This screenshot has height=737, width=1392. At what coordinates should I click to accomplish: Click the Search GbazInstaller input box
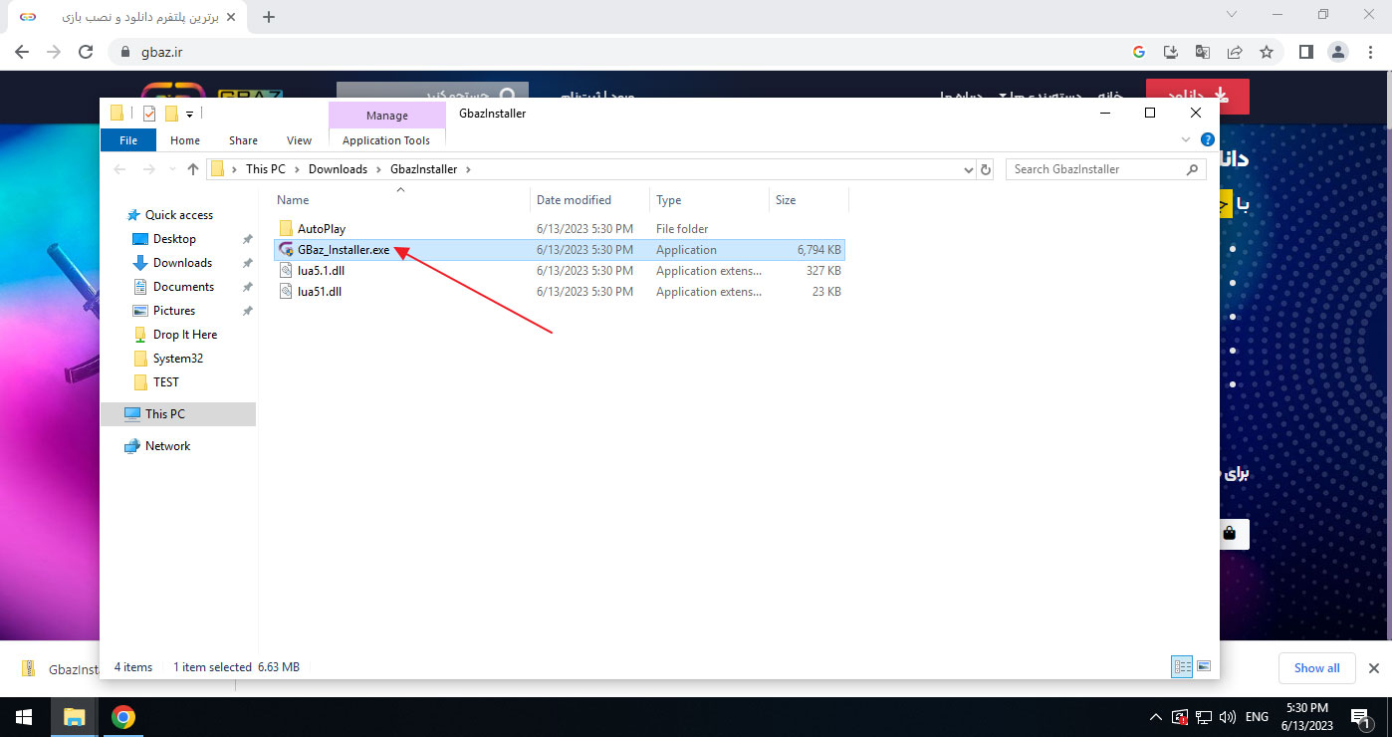point(1095,169)
